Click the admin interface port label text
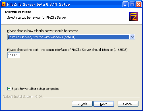The image size is (143, 111). (x=68, y=50)
